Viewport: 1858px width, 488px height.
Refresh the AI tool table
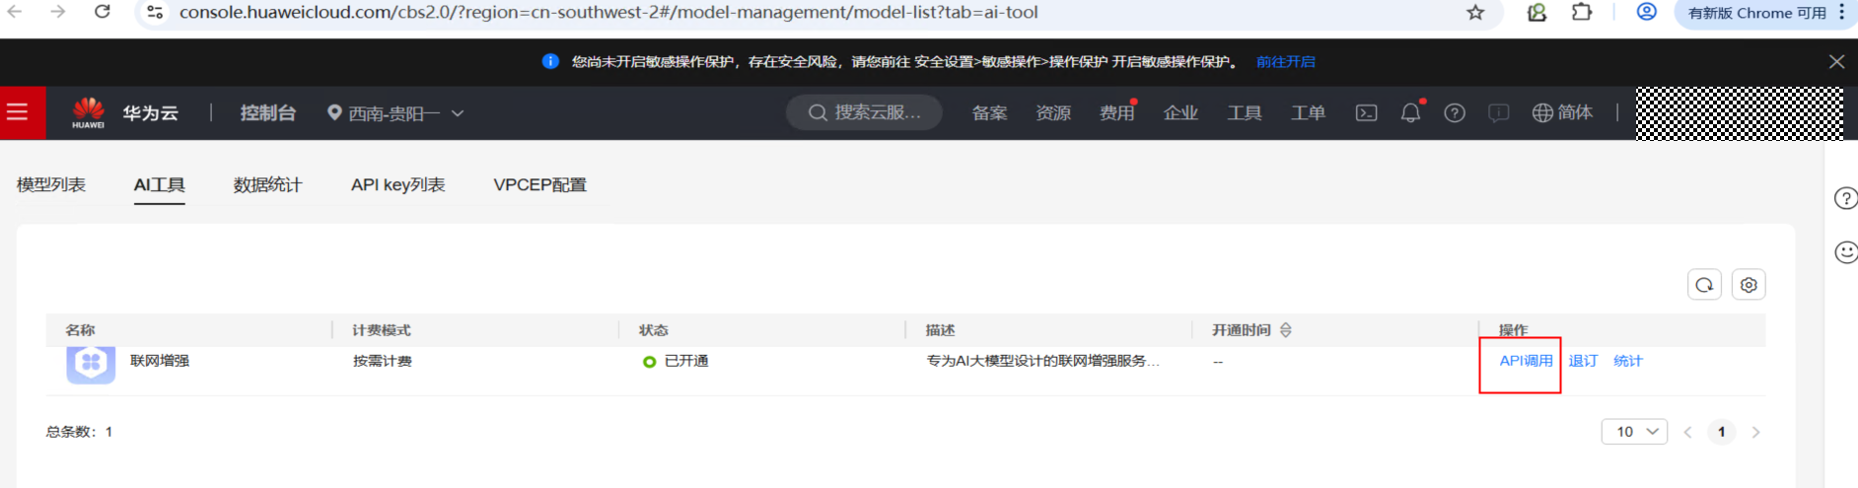[1704, 285]
